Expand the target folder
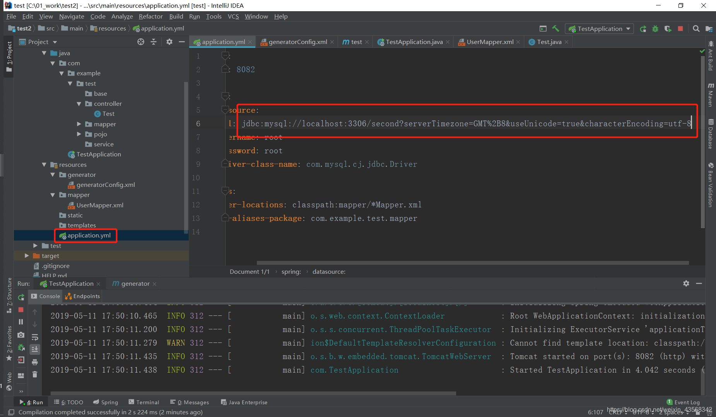Screen dimensions: 716x417 tap(27, 256)
